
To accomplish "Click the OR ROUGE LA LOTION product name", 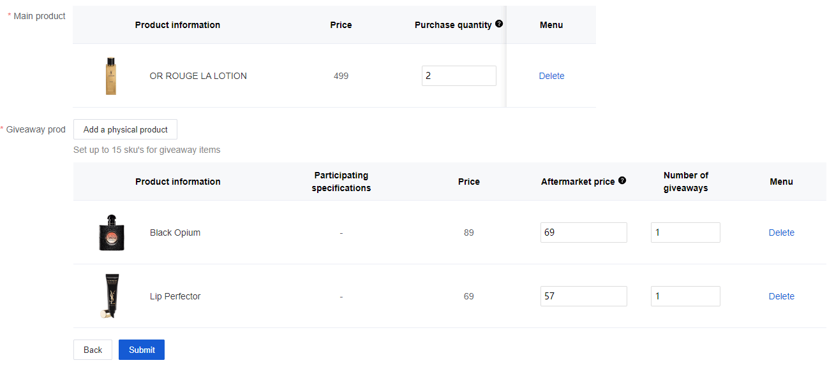I will [198, 76].
